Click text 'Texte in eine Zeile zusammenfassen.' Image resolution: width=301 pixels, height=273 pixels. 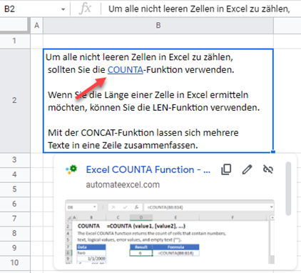[123, 145]
